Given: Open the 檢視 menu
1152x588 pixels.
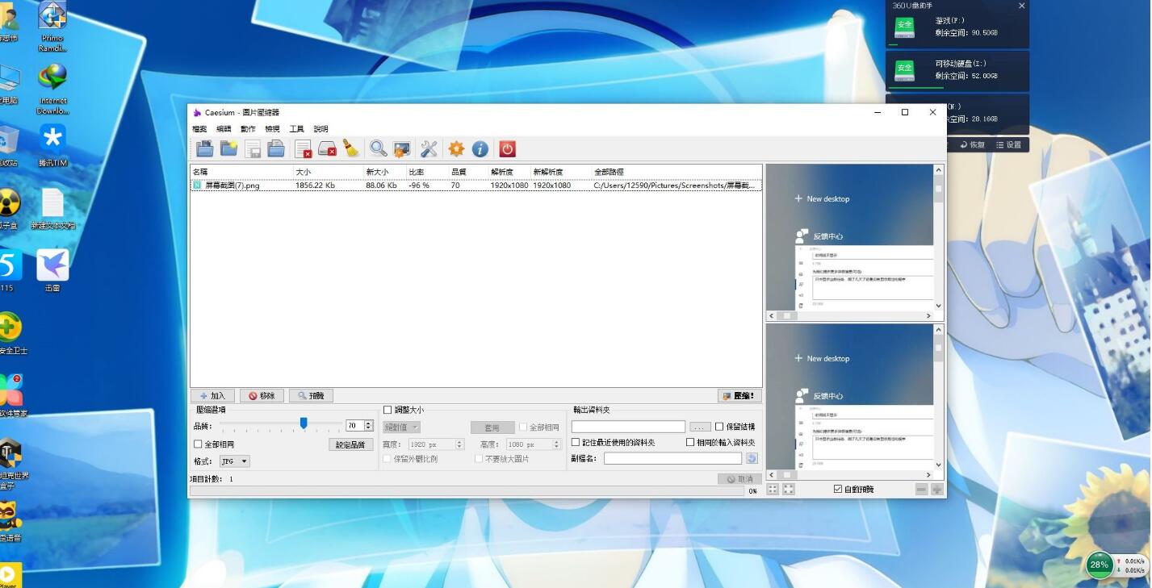Looking at the screenshot, I should (272, 129).
